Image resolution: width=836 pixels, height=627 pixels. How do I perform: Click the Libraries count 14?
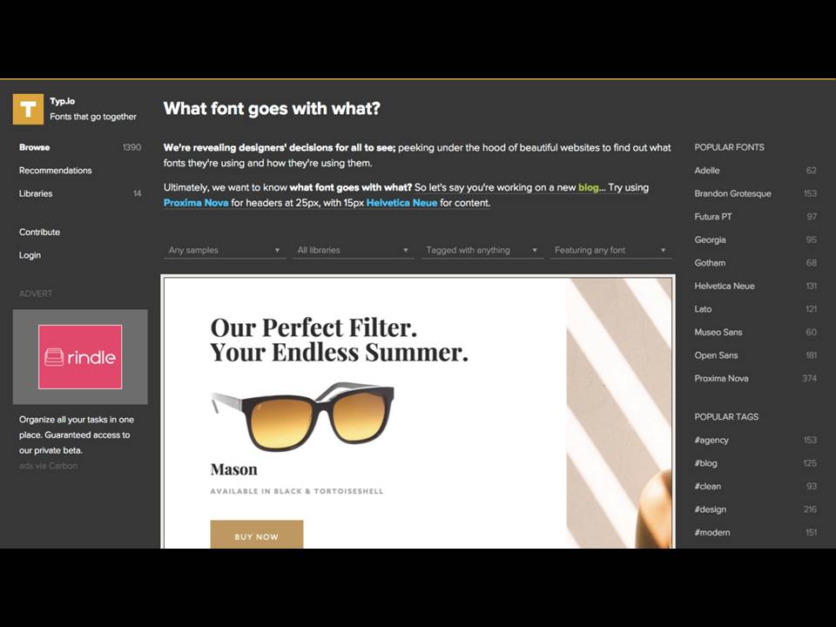coord(137,193)
